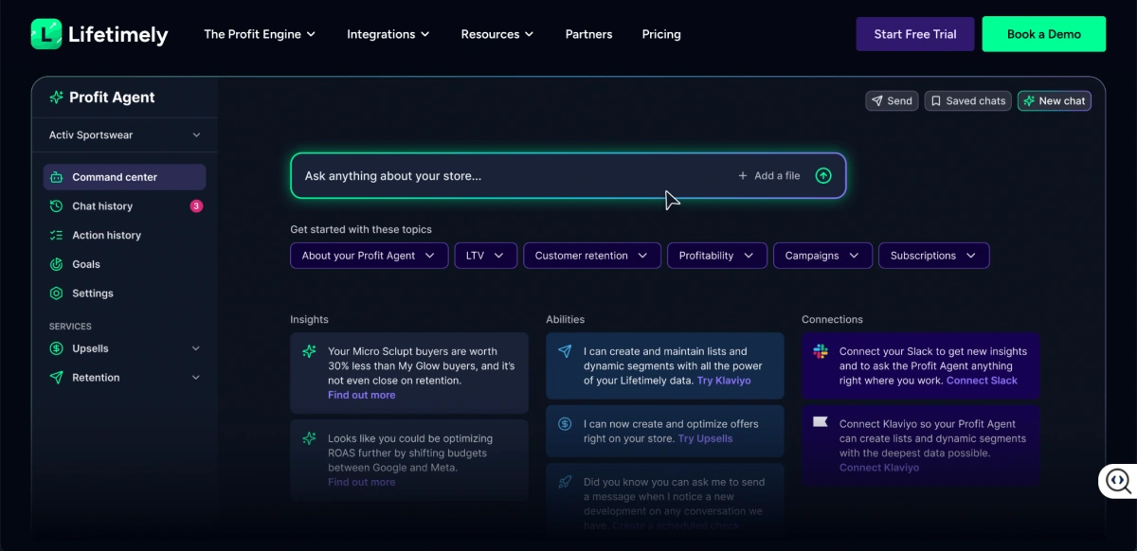Click the Slack logo icon
Viewport: 1137px width, 551px height.
click(821, 351)
